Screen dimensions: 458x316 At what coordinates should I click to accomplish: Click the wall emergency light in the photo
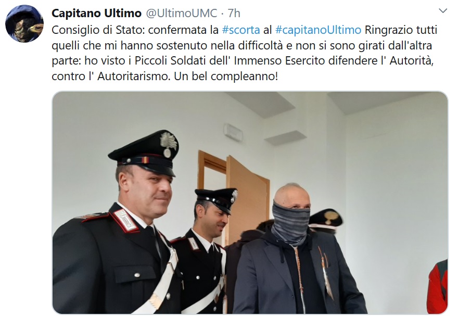click(x=233, y=132)
